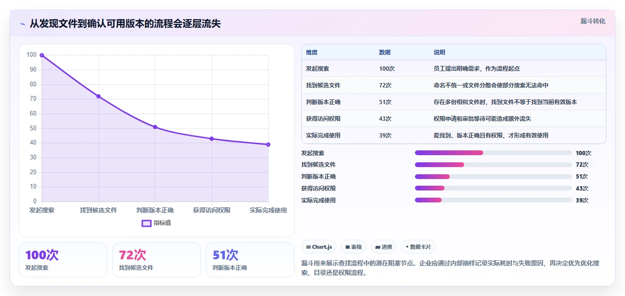Click the 说明 column header
The height and width of the screenshot is (296, 625).
tap(439, 53)
